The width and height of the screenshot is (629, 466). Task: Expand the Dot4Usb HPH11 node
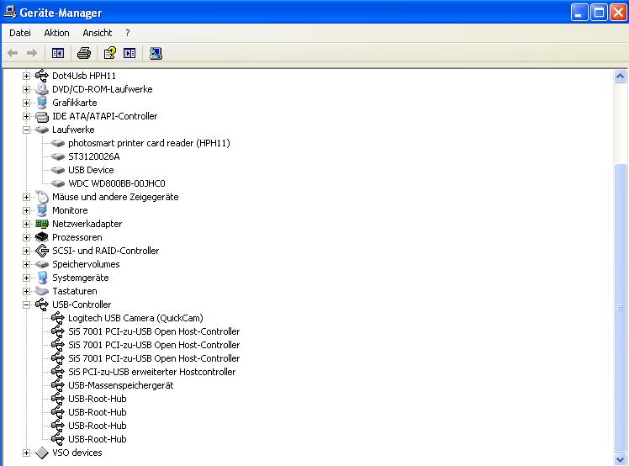(26, 76)
